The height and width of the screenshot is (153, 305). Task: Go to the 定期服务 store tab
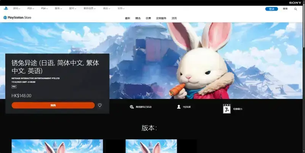(161, 18)
